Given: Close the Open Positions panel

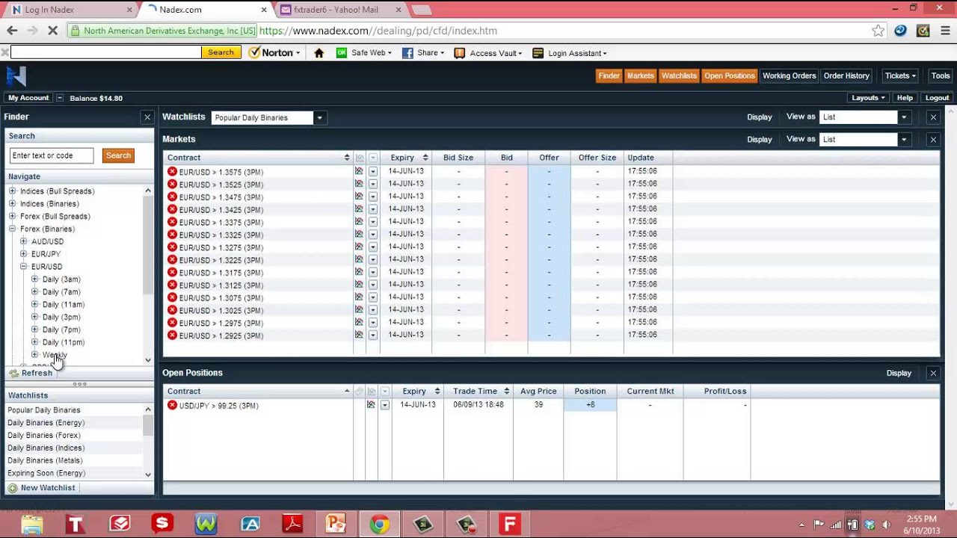Looking at the screenshot, I should tap(933, 373).
